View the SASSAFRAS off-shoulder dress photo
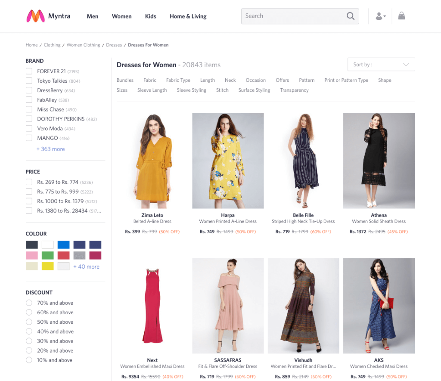The height and width of the screenshot is (381, 441). click(228, 306)
